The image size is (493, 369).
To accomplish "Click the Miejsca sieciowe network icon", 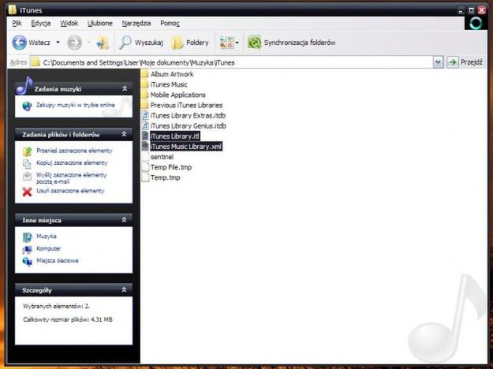I will [x=27, y=262].
